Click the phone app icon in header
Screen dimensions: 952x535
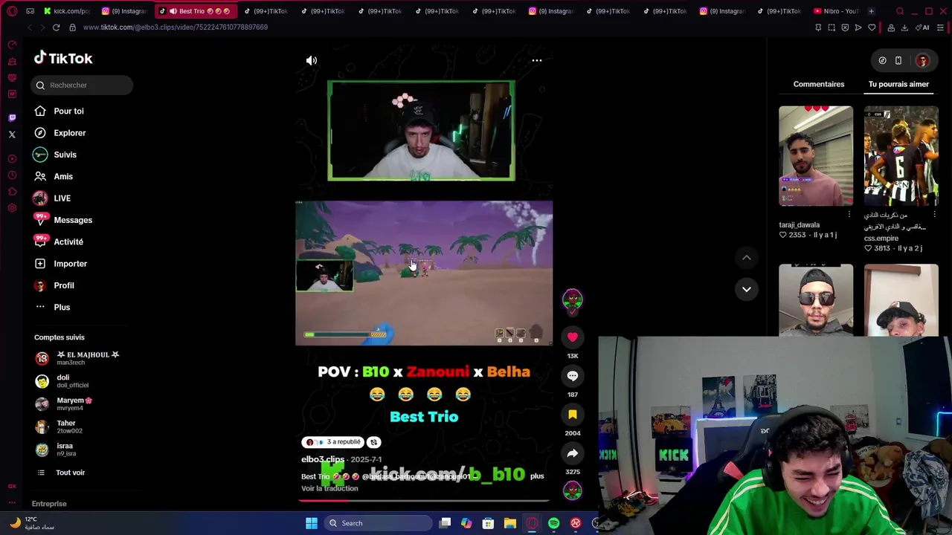tap(898, 60)
